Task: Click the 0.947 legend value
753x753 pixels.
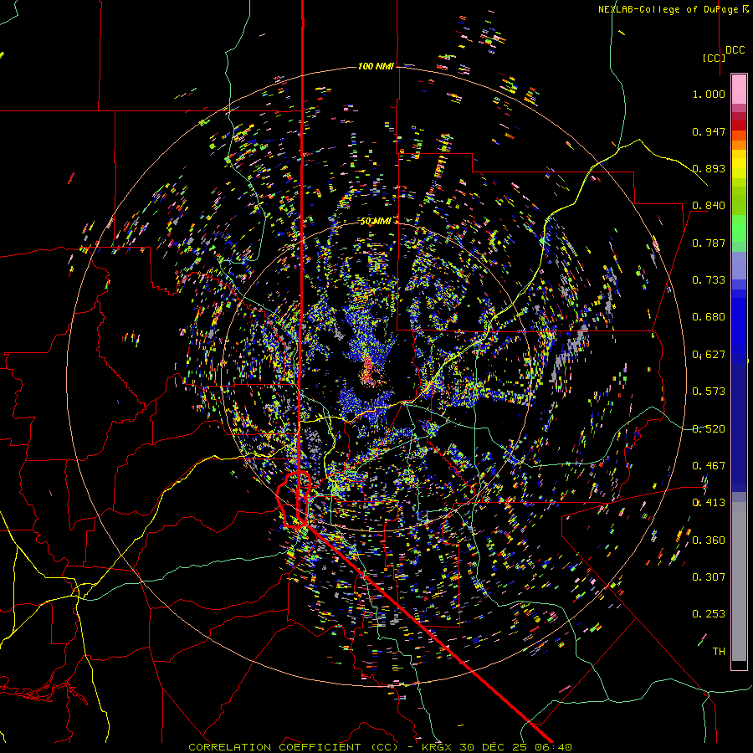Action: click(x=709, y=131)
